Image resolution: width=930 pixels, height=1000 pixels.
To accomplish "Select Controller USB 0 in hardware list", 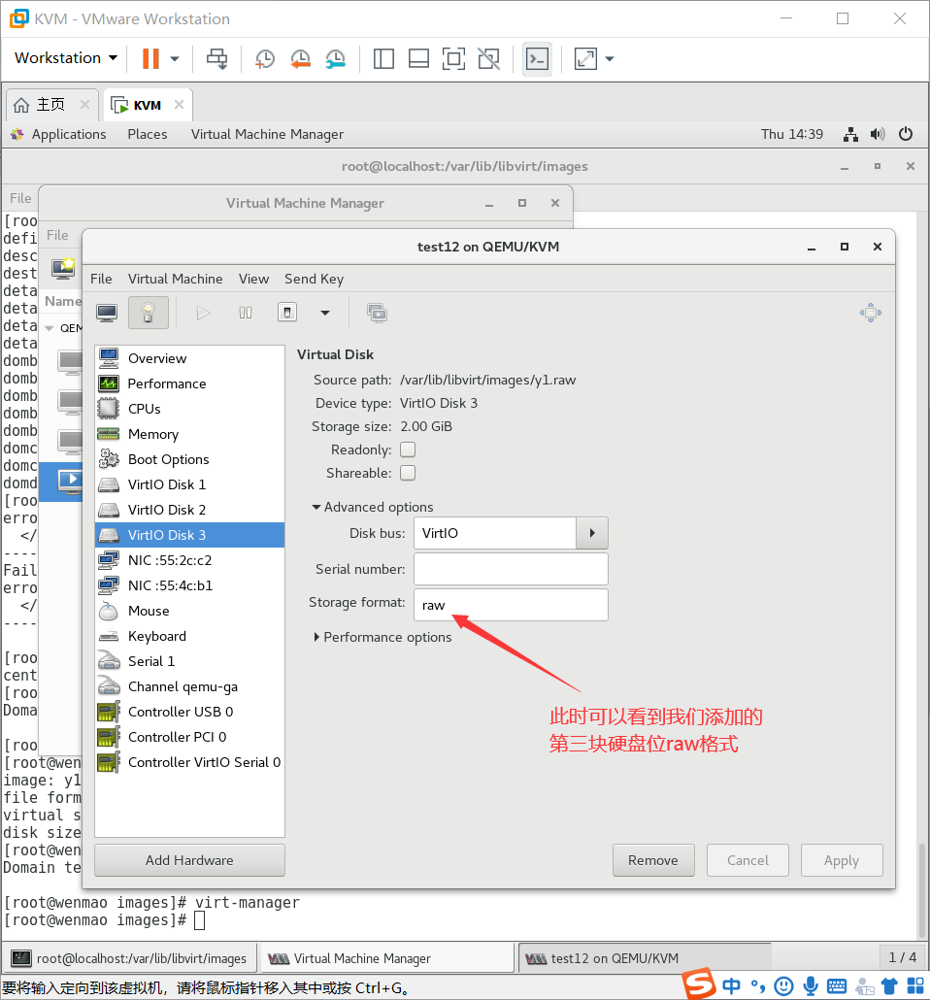I will point(189,712).
